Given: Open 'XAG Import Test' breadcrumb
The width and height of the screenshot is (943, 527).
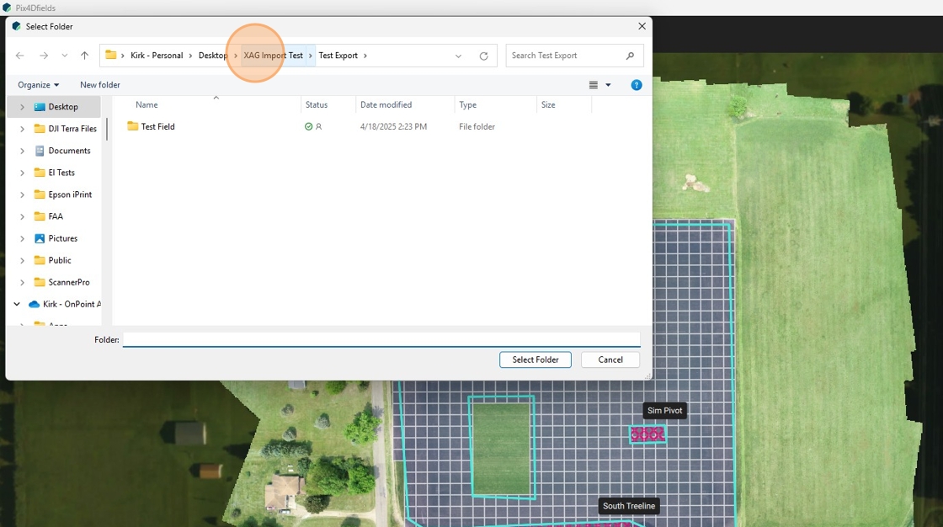Looking at the screenshot, I should coord(273,56).
